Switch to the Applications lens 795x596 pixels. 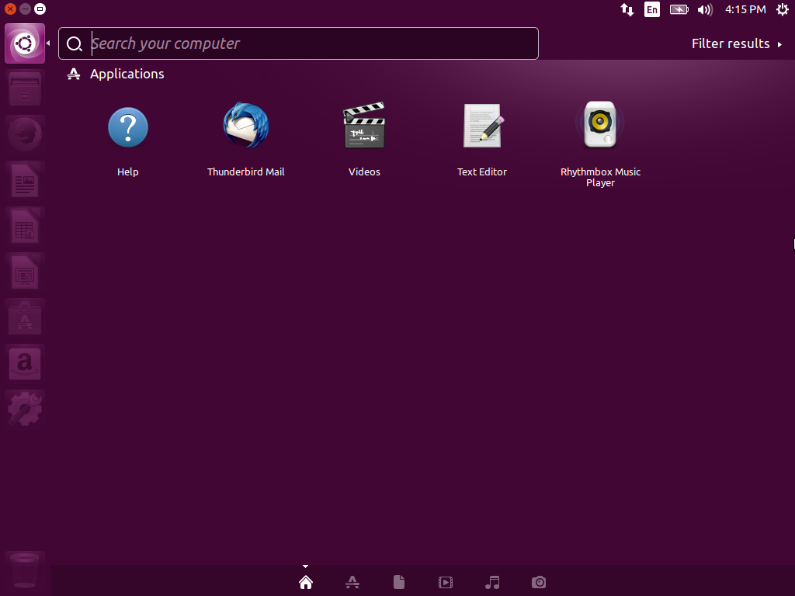coord(352,582)
